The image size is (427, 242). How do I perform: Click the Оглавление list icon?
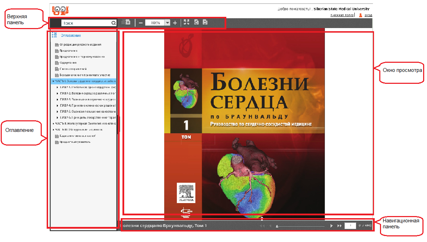pyautogui.click(x=54, y=35)
